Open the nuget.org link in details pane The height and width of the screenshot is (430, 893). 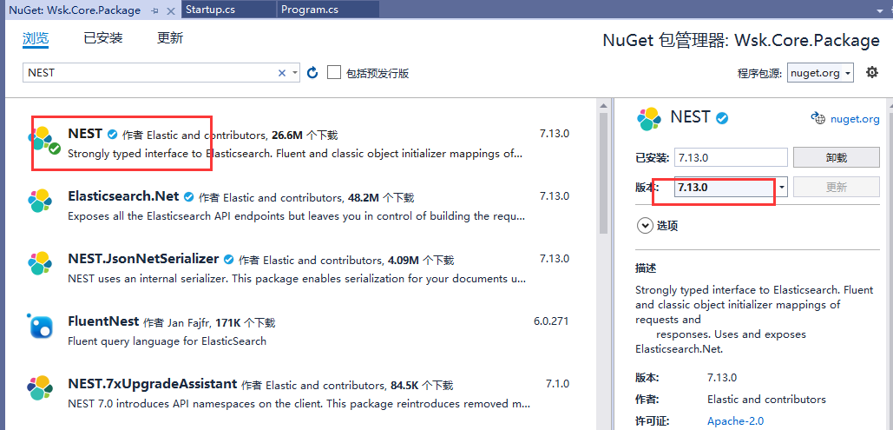pyautogui.click(x=855, y=119)
